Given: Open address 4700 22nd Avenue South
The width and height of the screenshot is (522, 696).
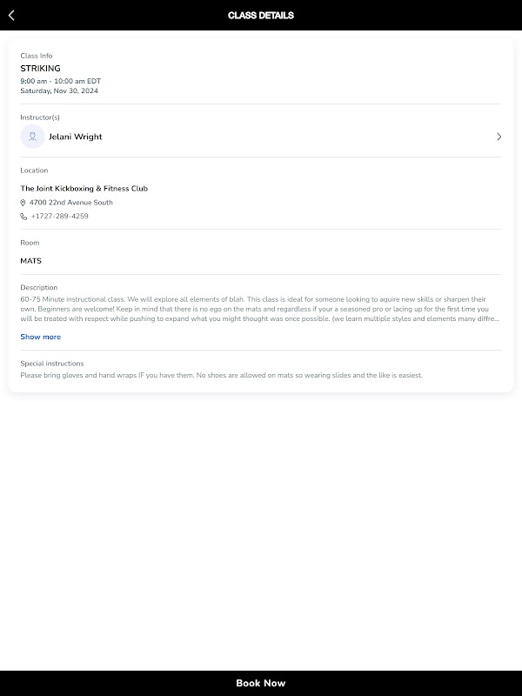Looking at the screenshot, I should click(70, 203).
